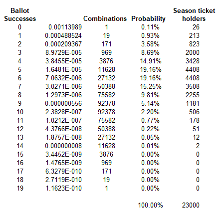220x215 pixels.
Task: Select the 23000 total cell
Action: [191, 205]
